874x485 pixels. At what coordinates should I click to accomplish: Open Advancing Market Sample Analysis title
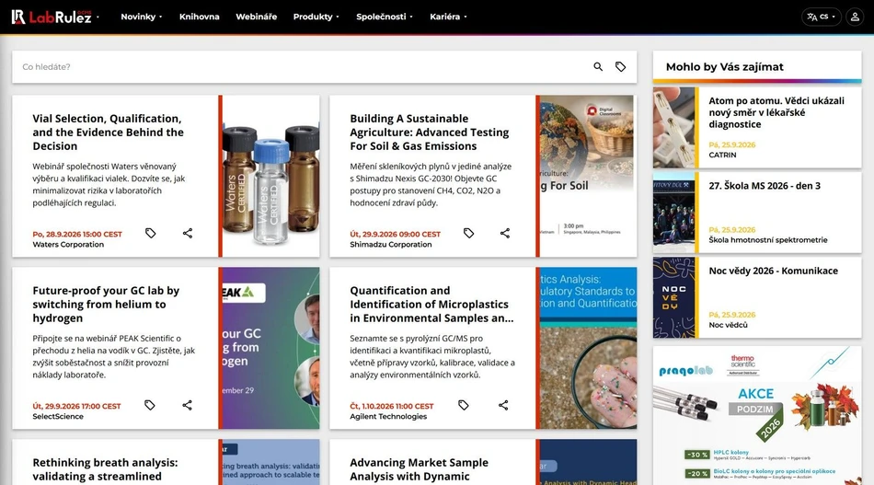click(x=419, y=469)
